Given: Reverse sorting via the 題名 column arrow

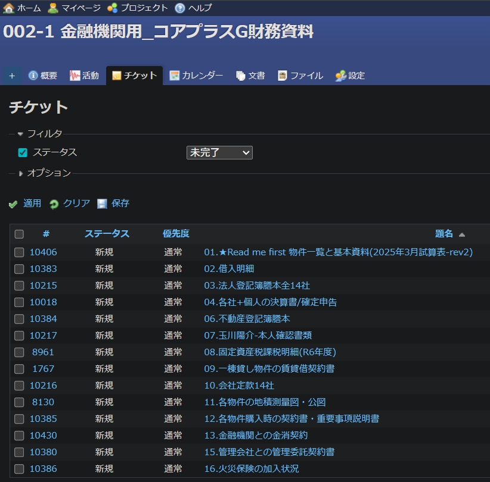Looking at the screenshot, I should click(x=463, y=233).
